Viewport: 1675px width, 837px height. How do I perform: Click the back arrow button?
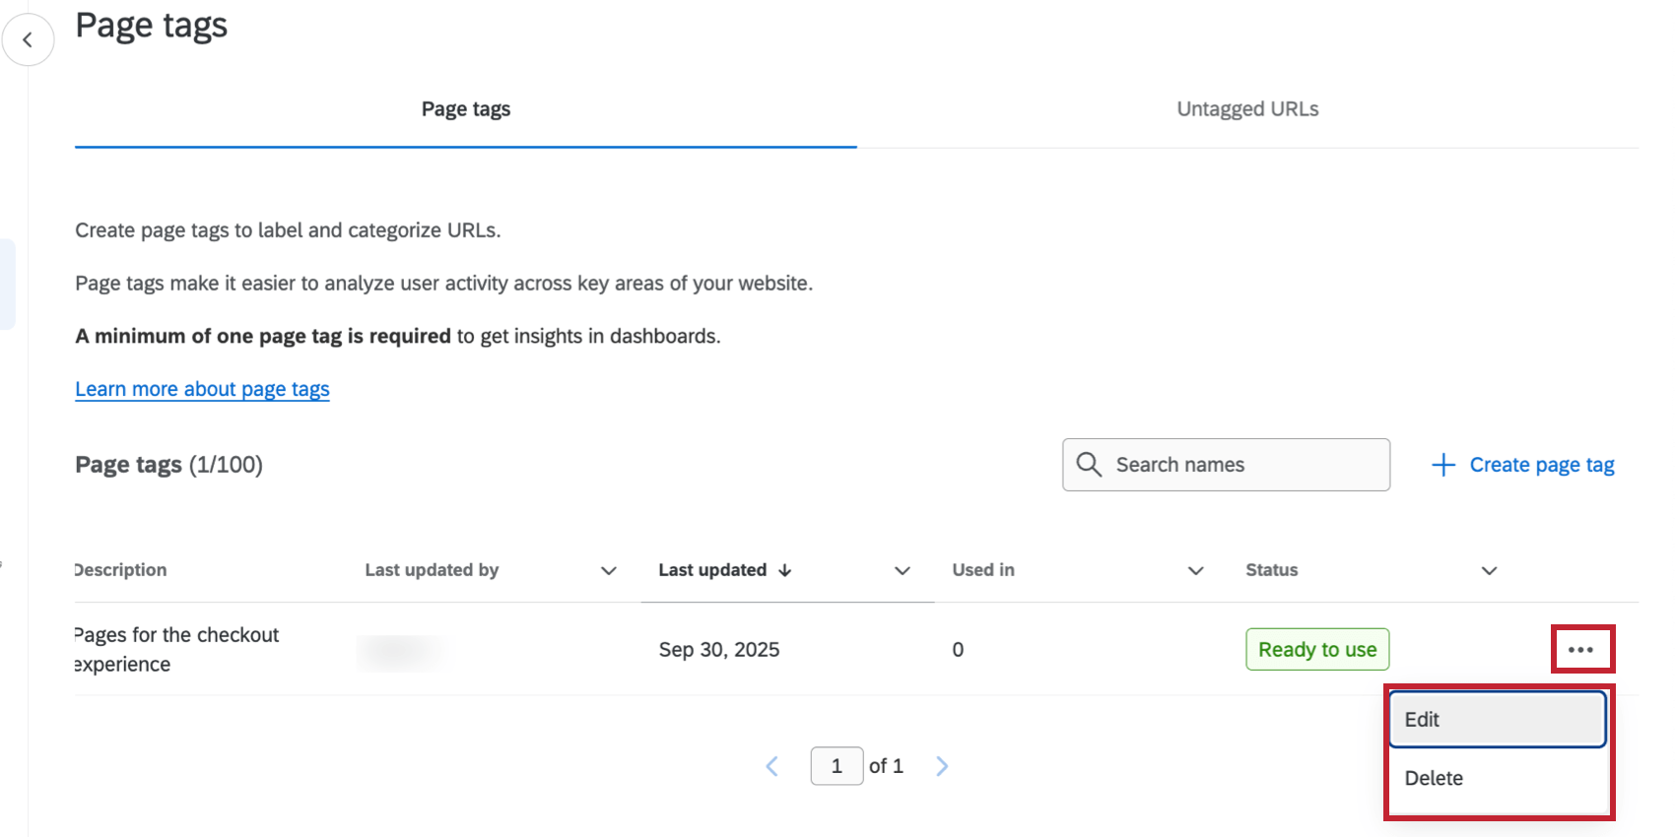click(x=28, y=39)
